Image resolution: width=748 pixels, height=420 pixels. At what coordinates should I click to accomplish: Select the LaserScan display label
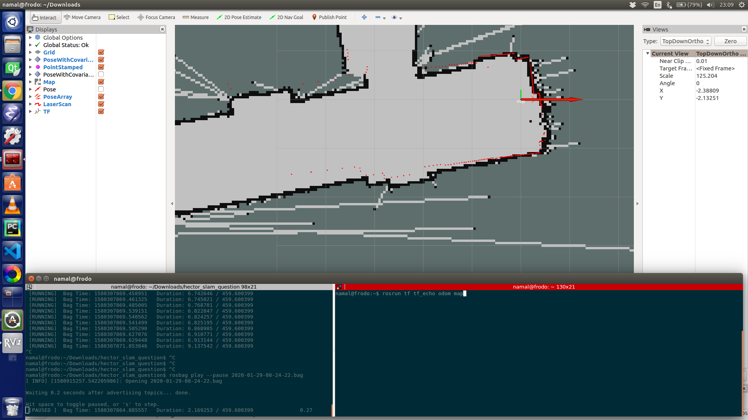(57, 104)
